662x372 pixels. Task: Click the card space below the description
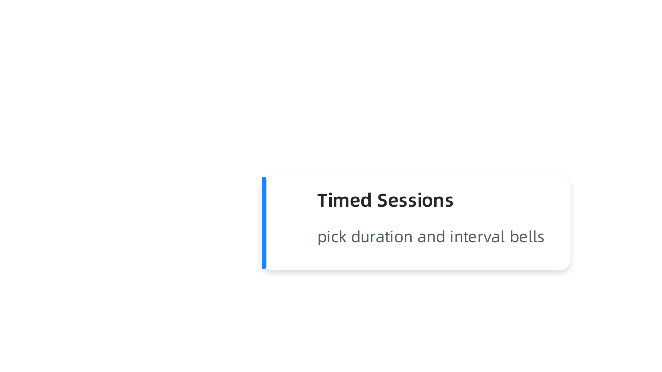pyautogui.click(x=416, y=258)
